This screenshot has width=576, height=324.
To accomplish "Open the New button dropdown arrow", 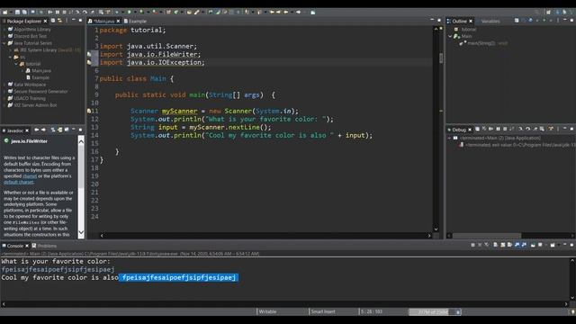I will 12,12.
